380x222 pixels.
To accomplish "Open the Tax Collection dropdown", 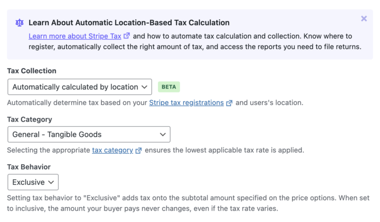I will pyautogui.click(x=80, y=87).
